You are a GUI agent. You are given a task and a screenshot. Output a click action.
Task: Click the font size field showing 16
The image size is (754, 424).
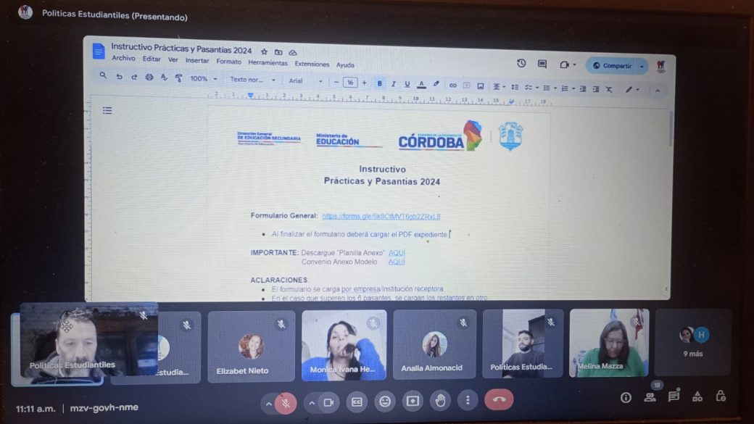[350, 83]
